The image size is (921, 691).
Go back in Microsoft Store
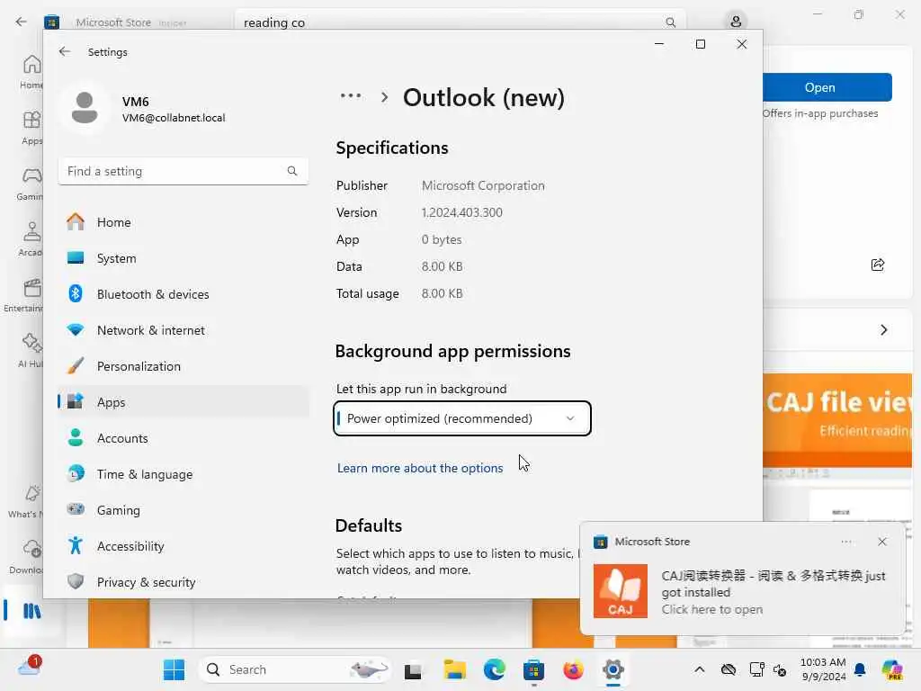coord(22,22)
